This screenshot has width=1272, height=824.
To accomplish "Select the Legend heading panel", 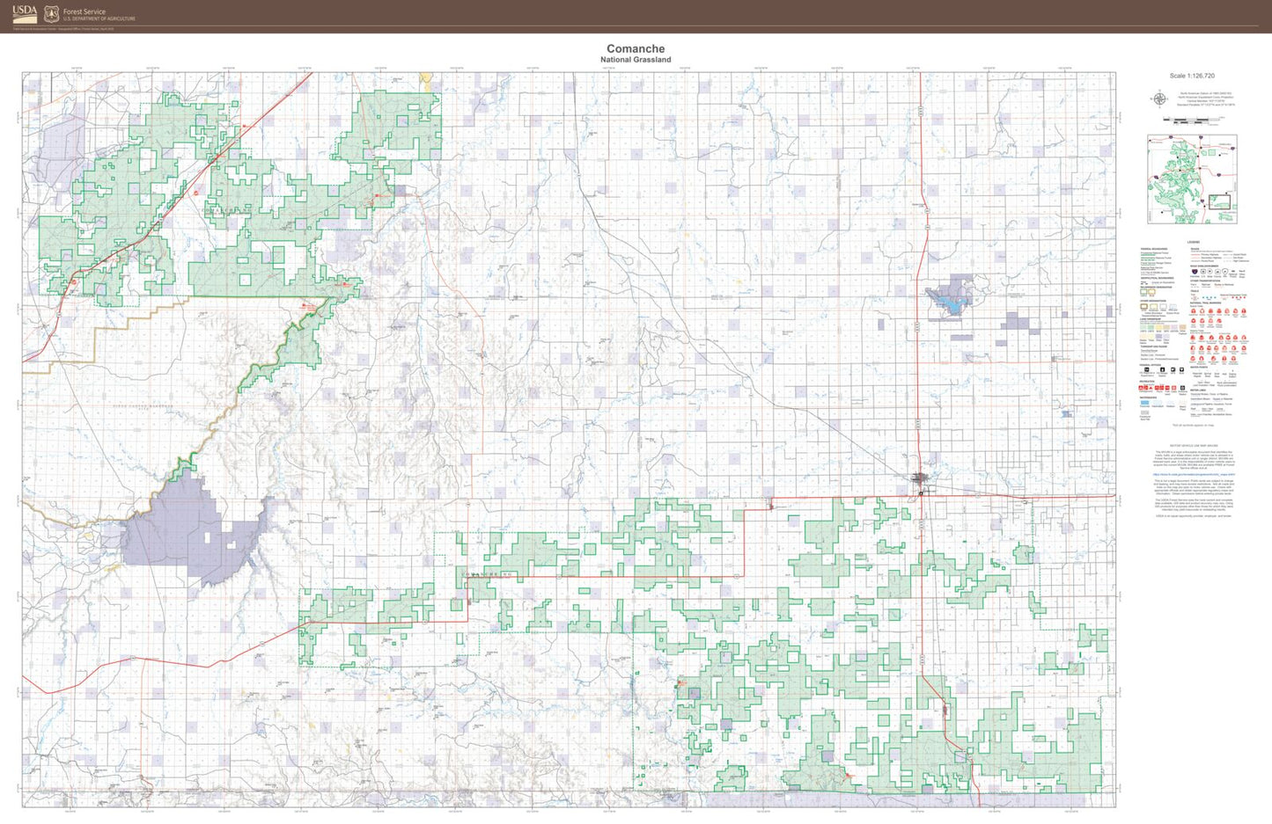I will click(x=1194, y=241).
